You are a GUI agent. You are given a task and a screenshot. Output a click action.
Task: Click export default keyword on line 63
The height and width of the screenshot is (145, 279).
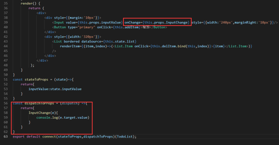[27, 137]
